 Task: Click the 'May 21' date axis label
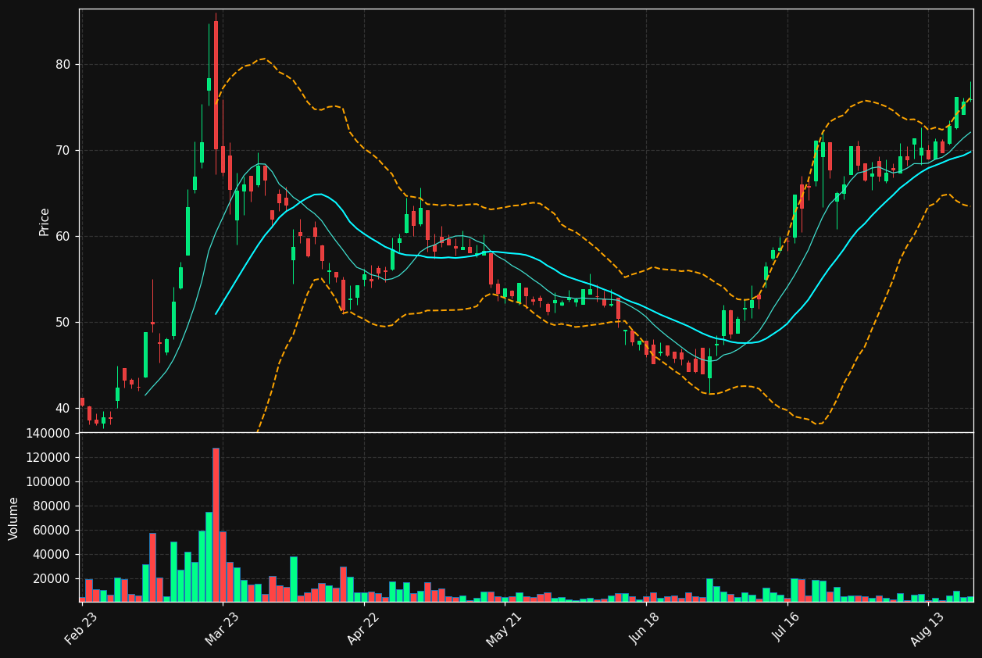[504, 629]
